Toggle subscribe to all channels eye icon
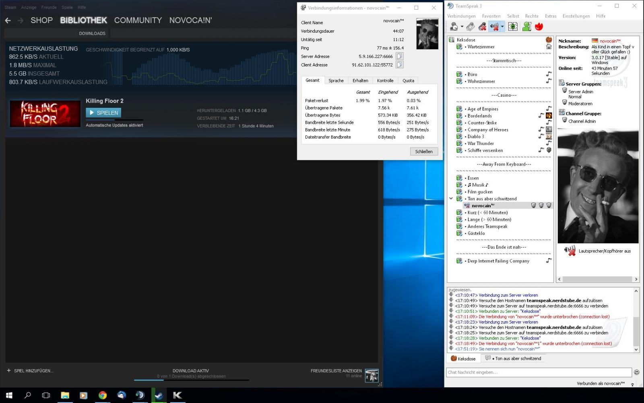644x403 pixels. pyautogui.click(x=513, y=27)
